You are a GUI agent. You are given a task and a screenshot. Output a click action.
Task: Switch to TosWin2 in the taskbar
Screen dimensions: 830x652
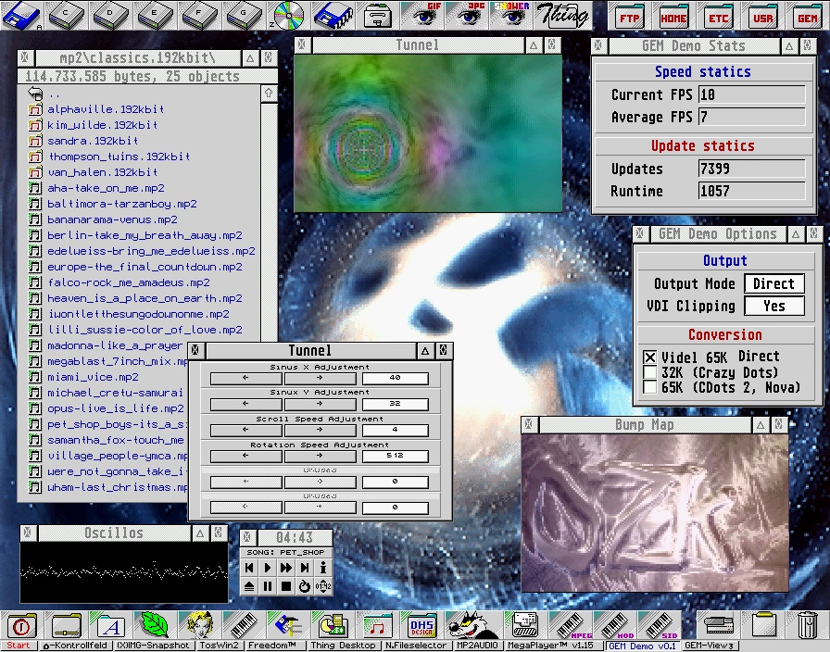pos(219,646)
